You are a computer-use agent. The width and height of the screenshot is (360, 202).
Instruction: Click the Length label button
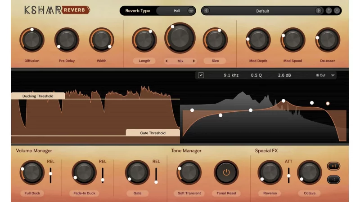click(144, 61)
